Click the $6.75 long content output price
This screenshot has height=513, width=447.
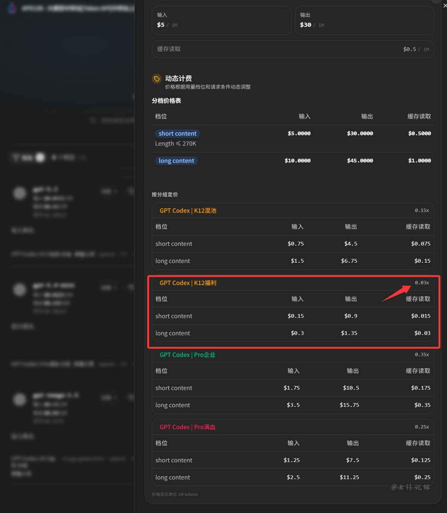click(x=349, y=261)
